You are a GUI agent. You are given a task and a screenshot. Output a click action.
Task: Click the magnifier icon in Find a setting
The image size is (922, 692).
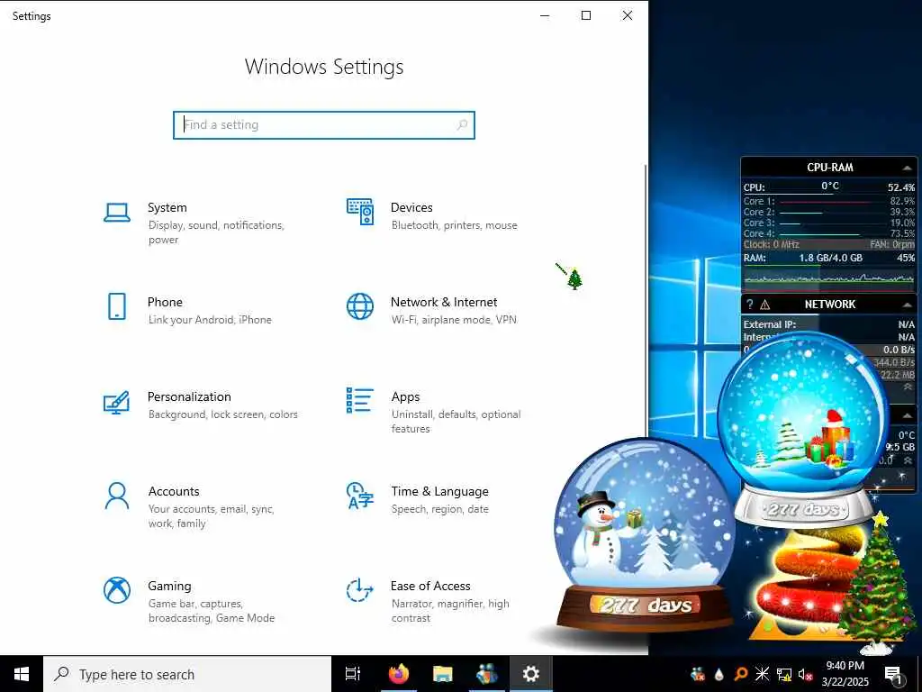[x=462, y=124]
